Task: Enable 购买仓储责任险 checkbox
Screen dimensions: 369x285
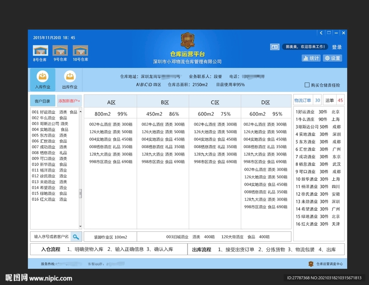Action: click(x=307, y=85)
